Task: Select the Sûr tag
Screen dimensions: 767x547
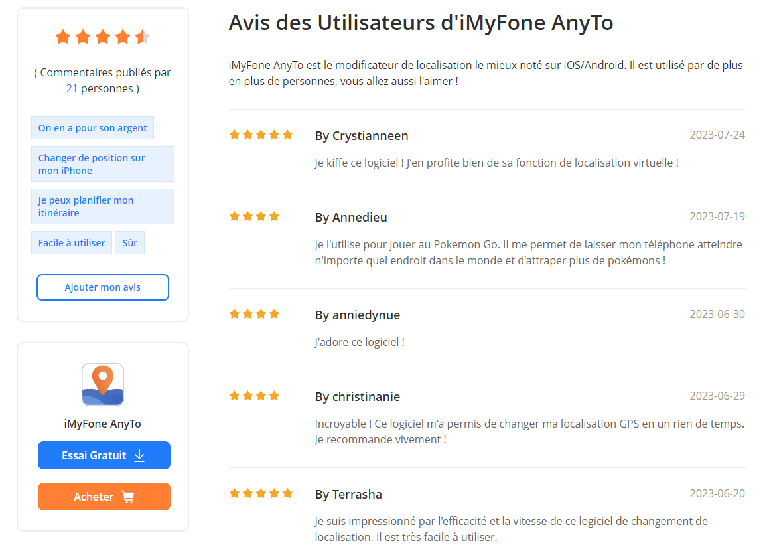Action: [129, 242]
